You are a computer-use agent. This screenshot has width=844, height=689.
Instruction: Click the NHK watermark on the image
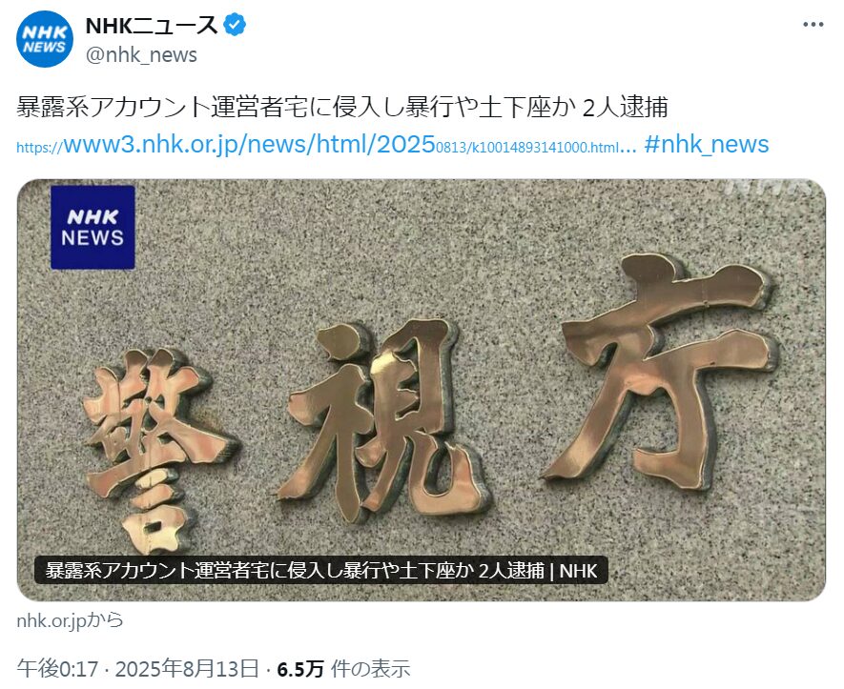tap(770, 186)
